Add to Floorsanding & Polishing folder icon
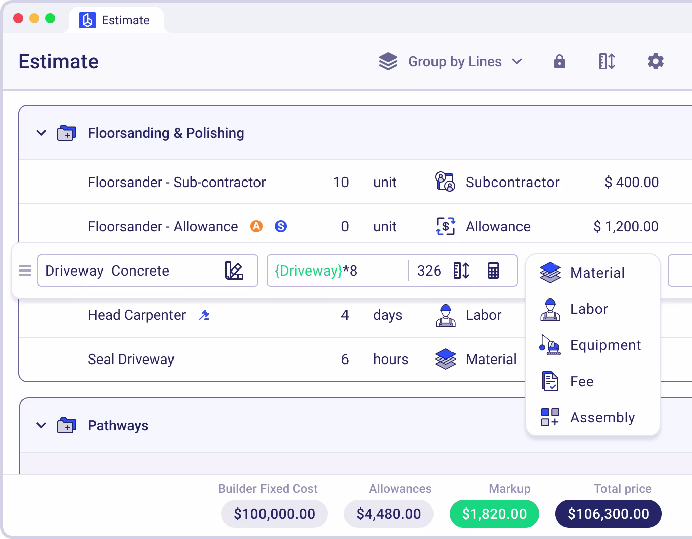Image resolution: width=692 pixels, height=539 pixels. coord(67,133)
